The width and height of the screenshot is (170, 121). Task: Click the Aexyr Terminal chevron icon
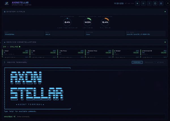coord(5,62)
